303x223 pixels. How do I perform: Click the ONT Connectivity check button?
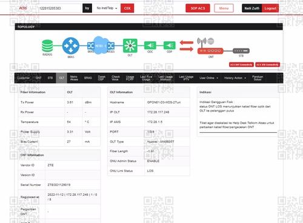[x=241, y=65]
